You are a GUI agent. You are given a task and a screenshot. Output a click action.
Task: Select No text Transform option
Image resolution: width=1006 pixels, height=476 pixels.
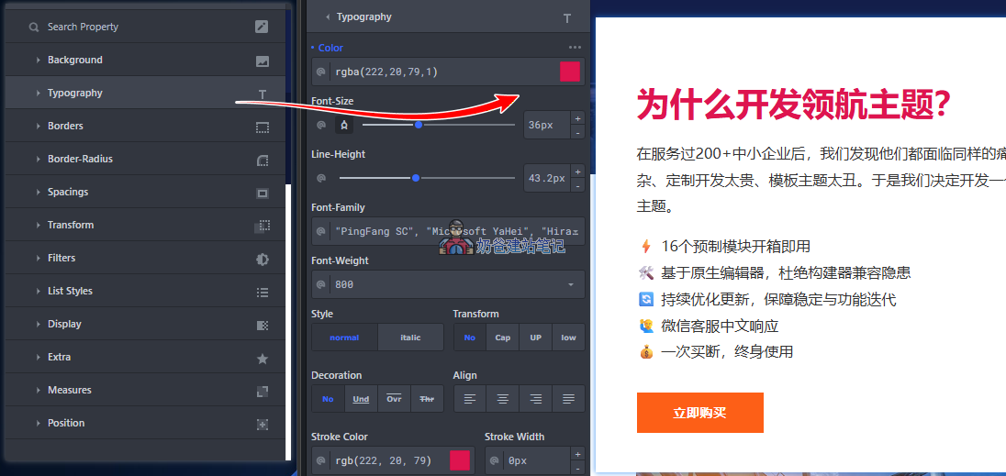470,338
